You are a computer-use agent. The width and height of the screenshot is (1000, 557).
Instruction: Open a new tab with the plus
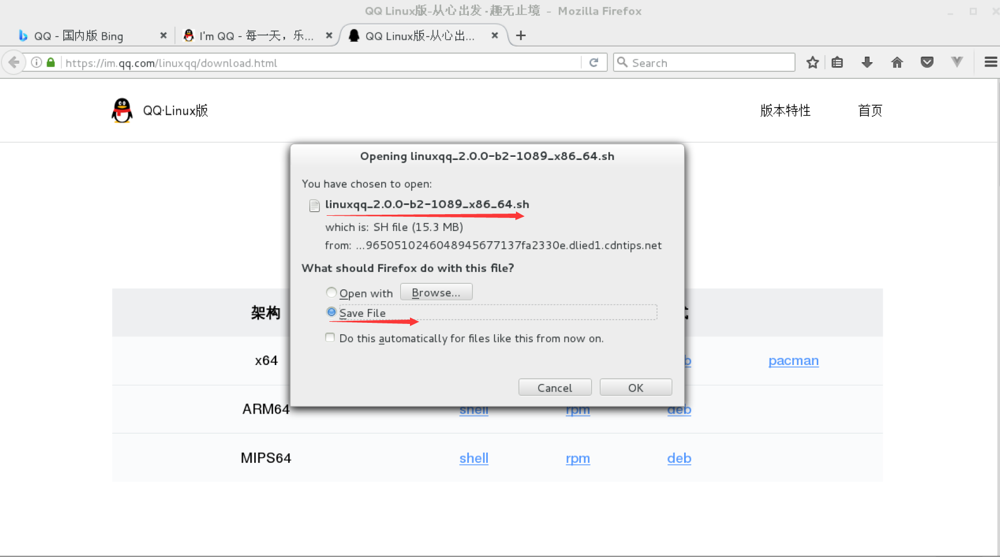click(520, 35)
